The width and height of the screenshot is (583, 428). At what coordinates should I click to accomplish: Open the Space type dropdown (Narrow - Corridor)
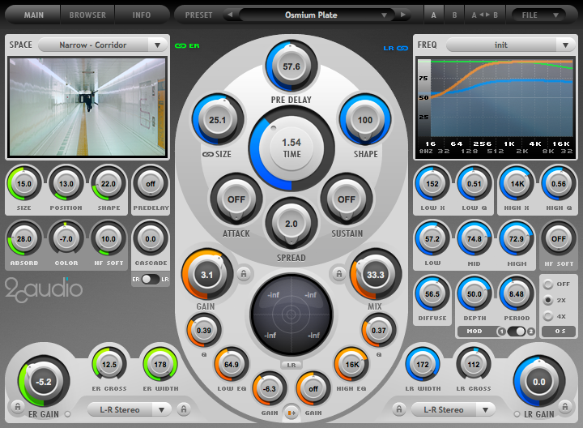[x=102, y=45]
